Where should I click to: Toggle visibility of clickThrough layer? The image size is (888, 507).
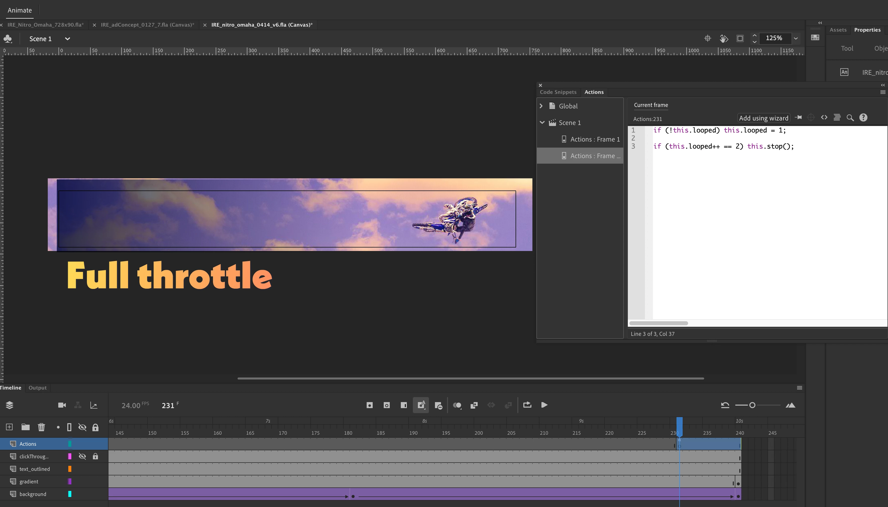point(82,456)
